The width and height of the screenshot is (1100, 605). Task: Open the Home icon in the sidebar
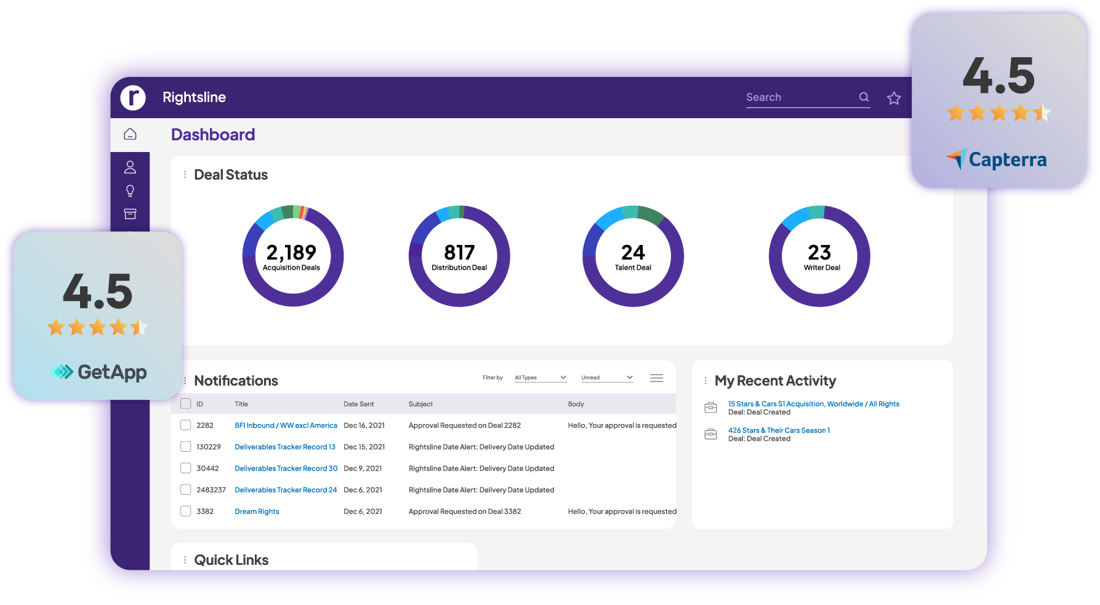(x=130, y=133)
